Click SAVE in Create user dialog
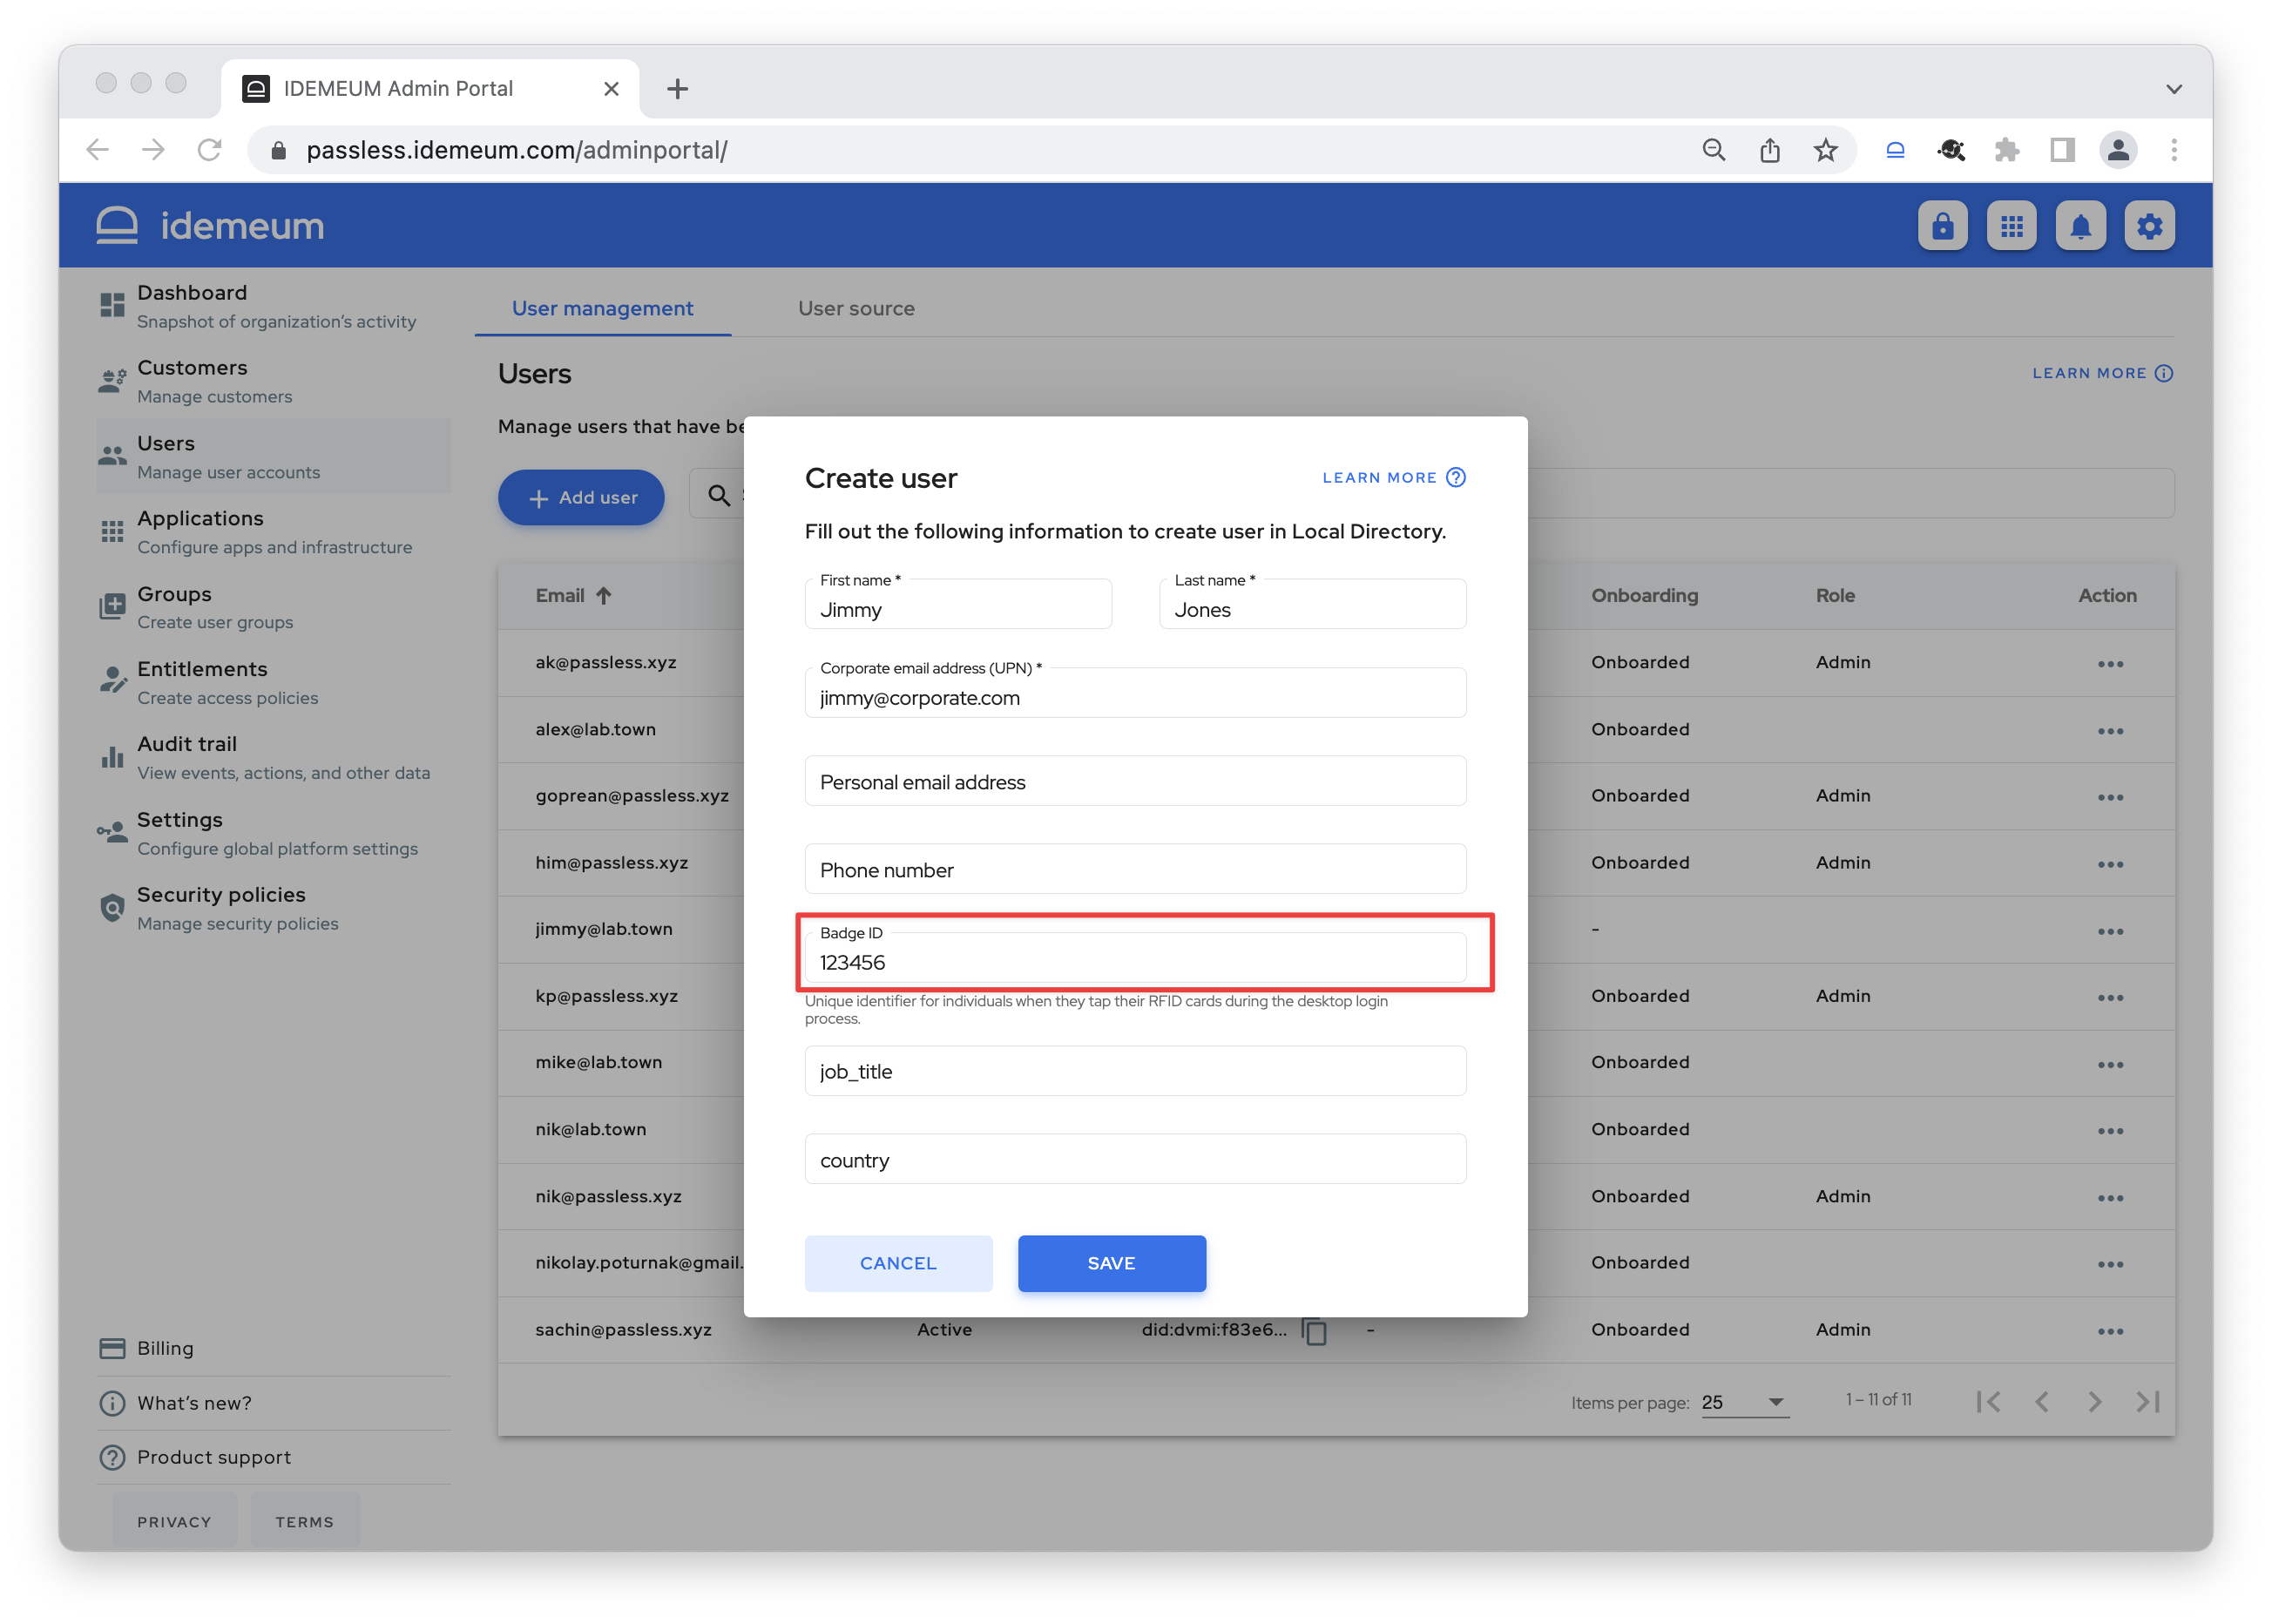The image size is (2272, 1624). tap(1111, 1263)
